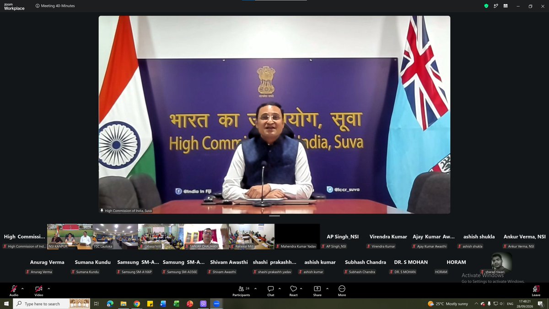
Task: Select the SANJAY CHAUHAN video thumbnail
Action: [x=206, y=236]
